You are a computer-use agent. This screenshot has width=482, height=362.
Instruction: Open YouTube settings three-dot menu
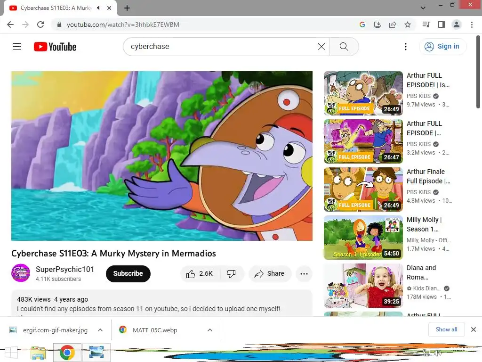click(406, 47)
